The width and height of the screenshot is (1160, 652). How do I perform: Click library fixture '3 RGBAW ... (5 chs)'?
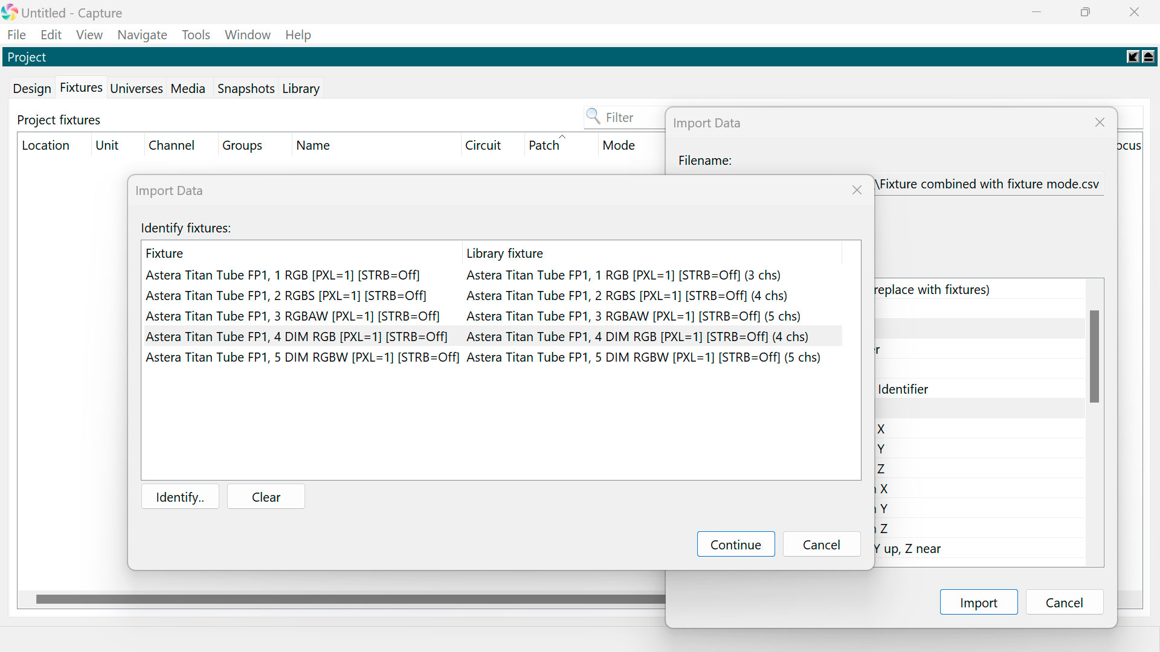click(633, 316)
